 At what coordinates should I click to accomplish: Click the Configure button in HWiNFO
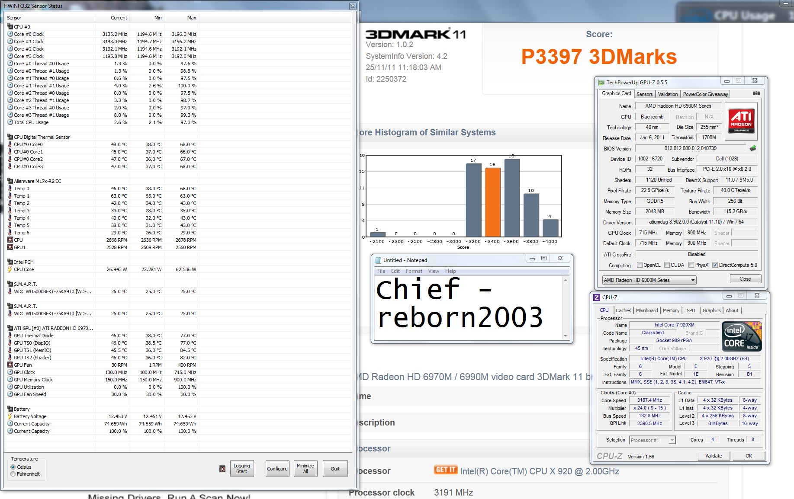[277, 469]
